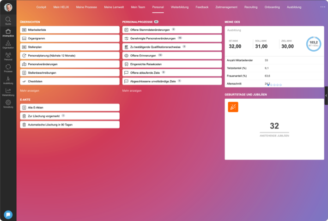
Task: Select the last carousel dot in Meine OEs
Action: coord(280,85)
